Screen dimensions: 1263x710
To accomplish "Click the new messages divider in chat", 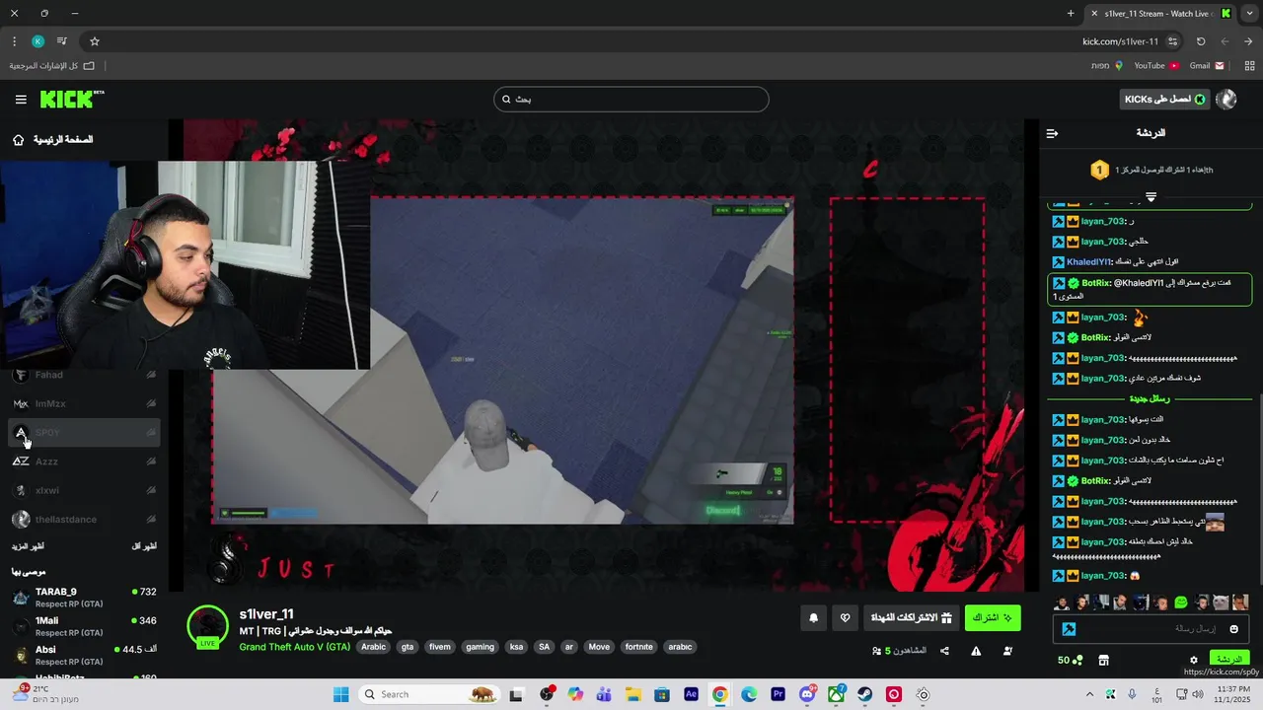I will (x=1150, y=398).
